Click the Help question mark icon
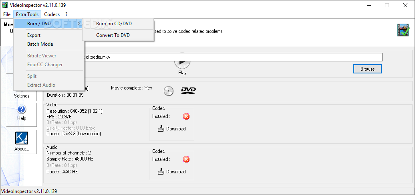 [22, 110]
